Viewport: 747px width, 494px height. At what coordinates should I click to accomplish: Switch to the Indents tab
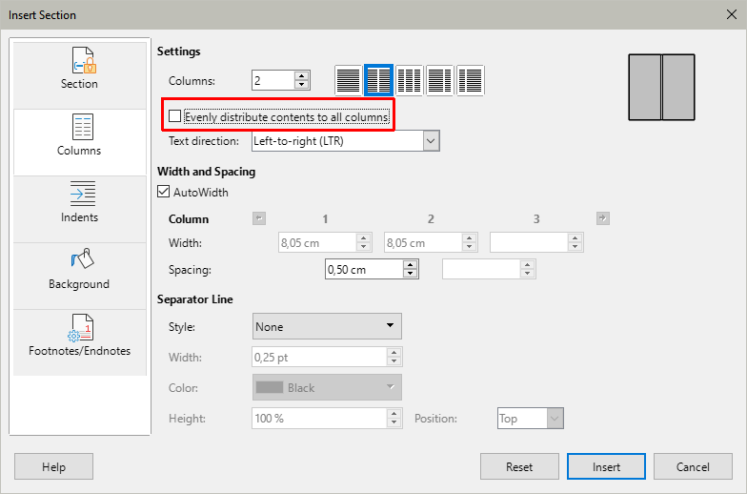pos(79,203)
